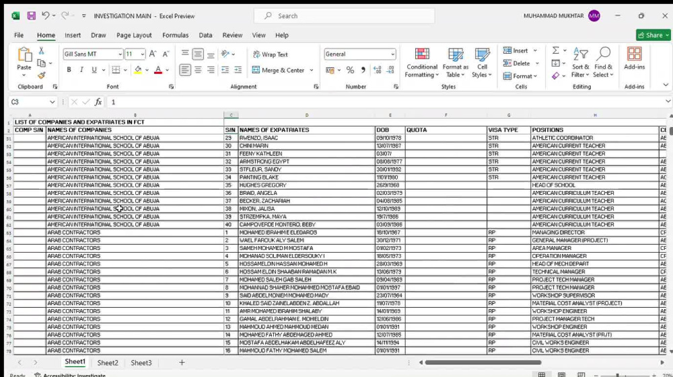Apply cell borders with the Borders icon

116,70
